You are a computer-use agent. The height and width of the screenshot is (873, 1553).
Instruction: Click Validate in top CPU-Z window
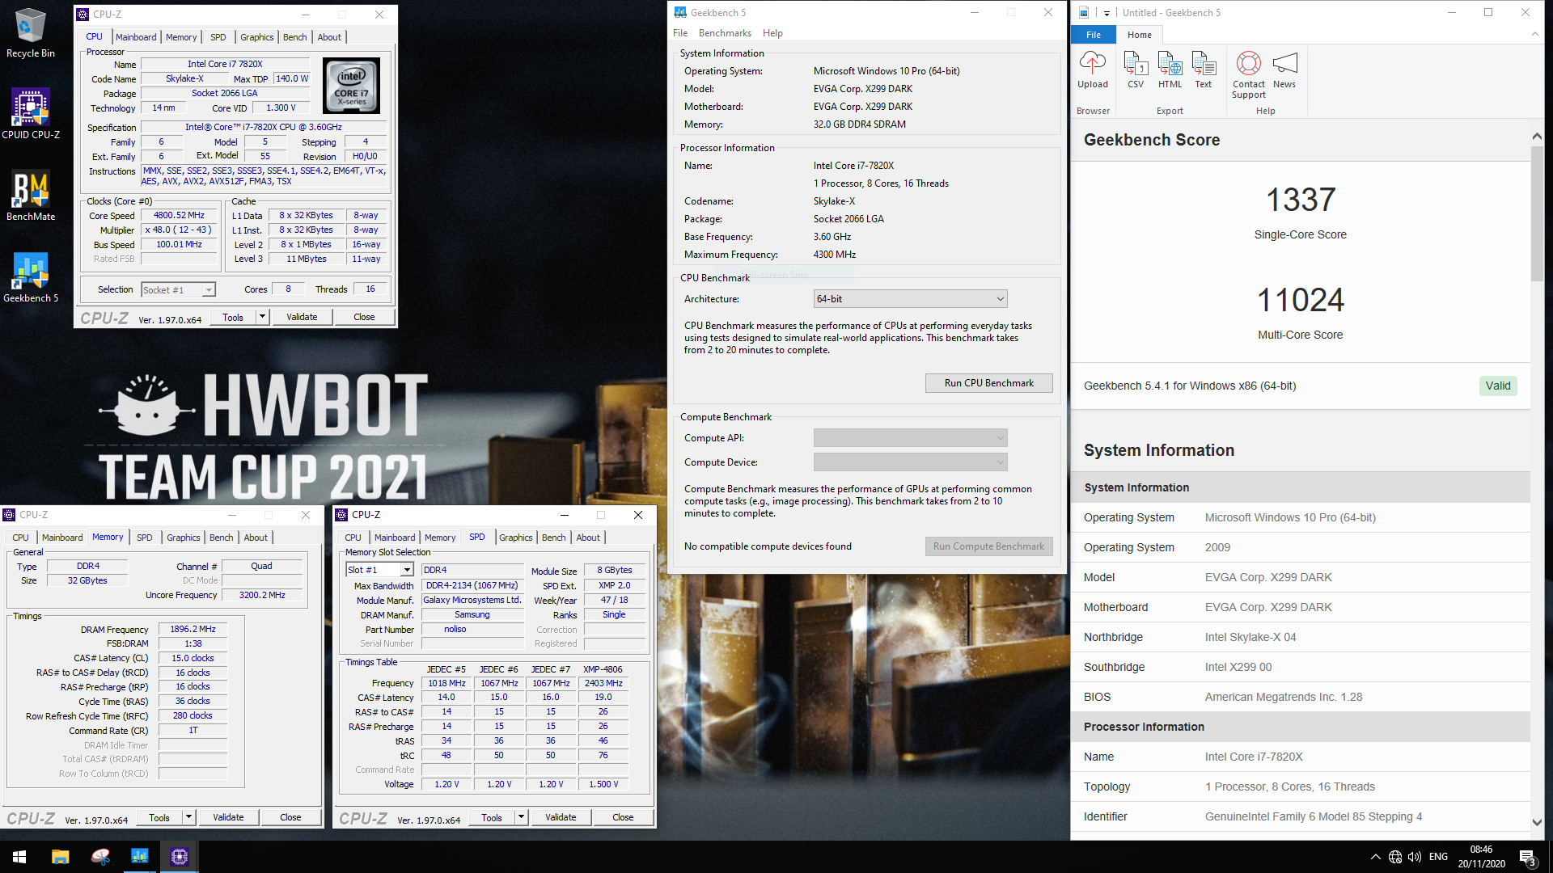pyautogui.click(x=302, y=317)
